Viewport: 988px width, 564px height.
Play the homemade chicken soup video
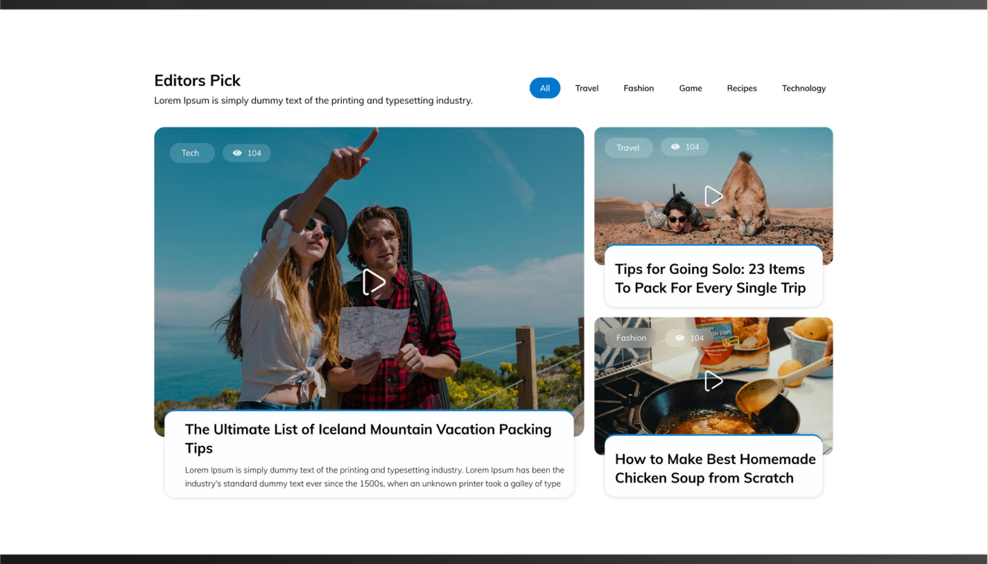(x=713, y=381)
